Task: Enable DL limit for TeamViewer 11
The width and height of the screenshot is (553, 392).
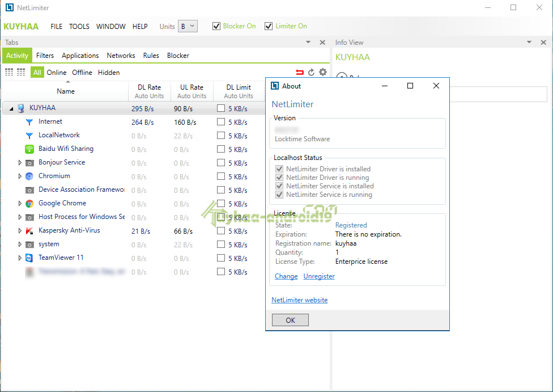Action: (221, 258)
